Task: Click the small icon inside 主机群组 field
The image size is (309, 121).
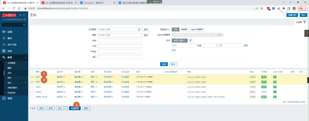Action: pos(139,29)
